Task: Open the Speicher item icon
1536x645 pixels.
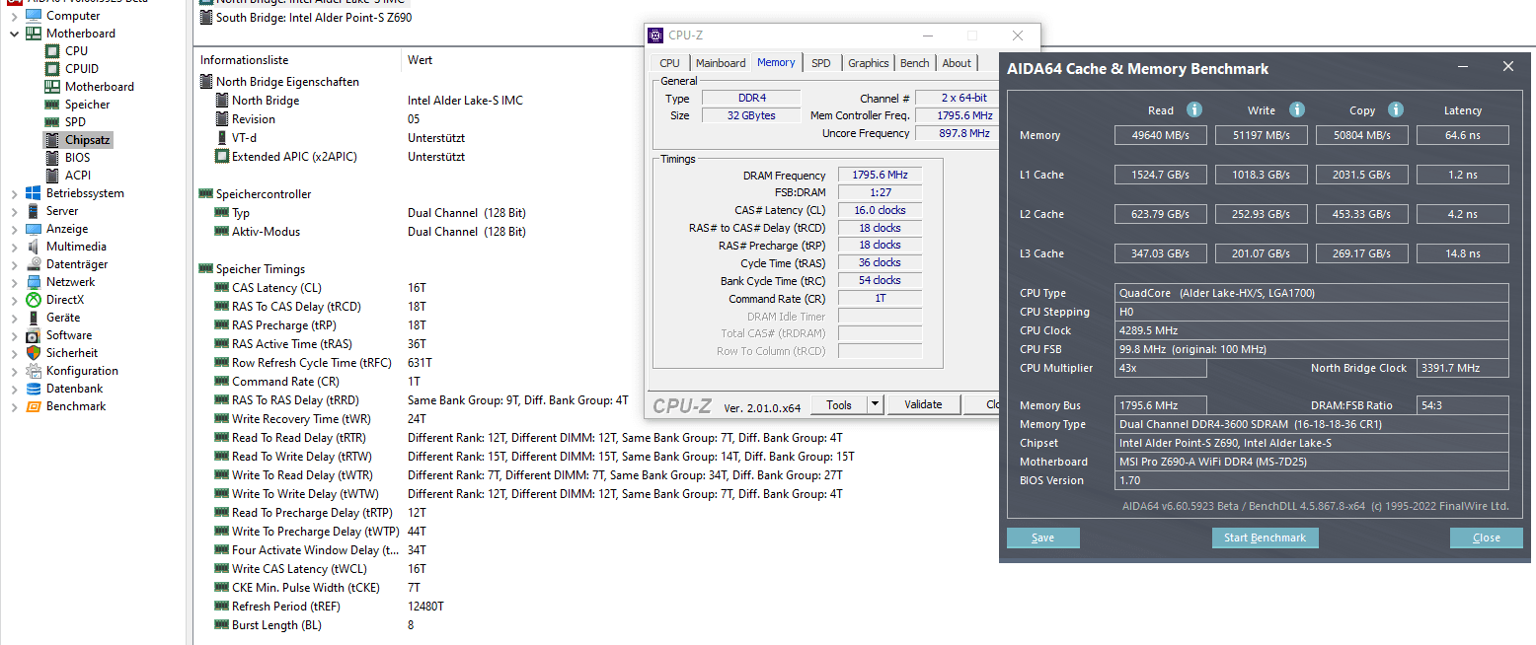Action: click(52, 105)
